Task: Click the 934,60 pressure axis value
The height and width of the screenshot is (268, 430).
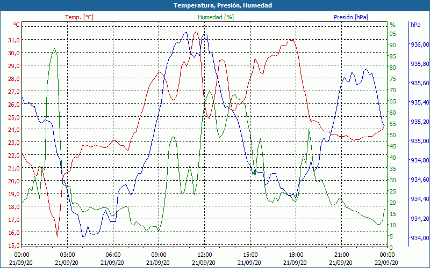Action: pos(419,180)
